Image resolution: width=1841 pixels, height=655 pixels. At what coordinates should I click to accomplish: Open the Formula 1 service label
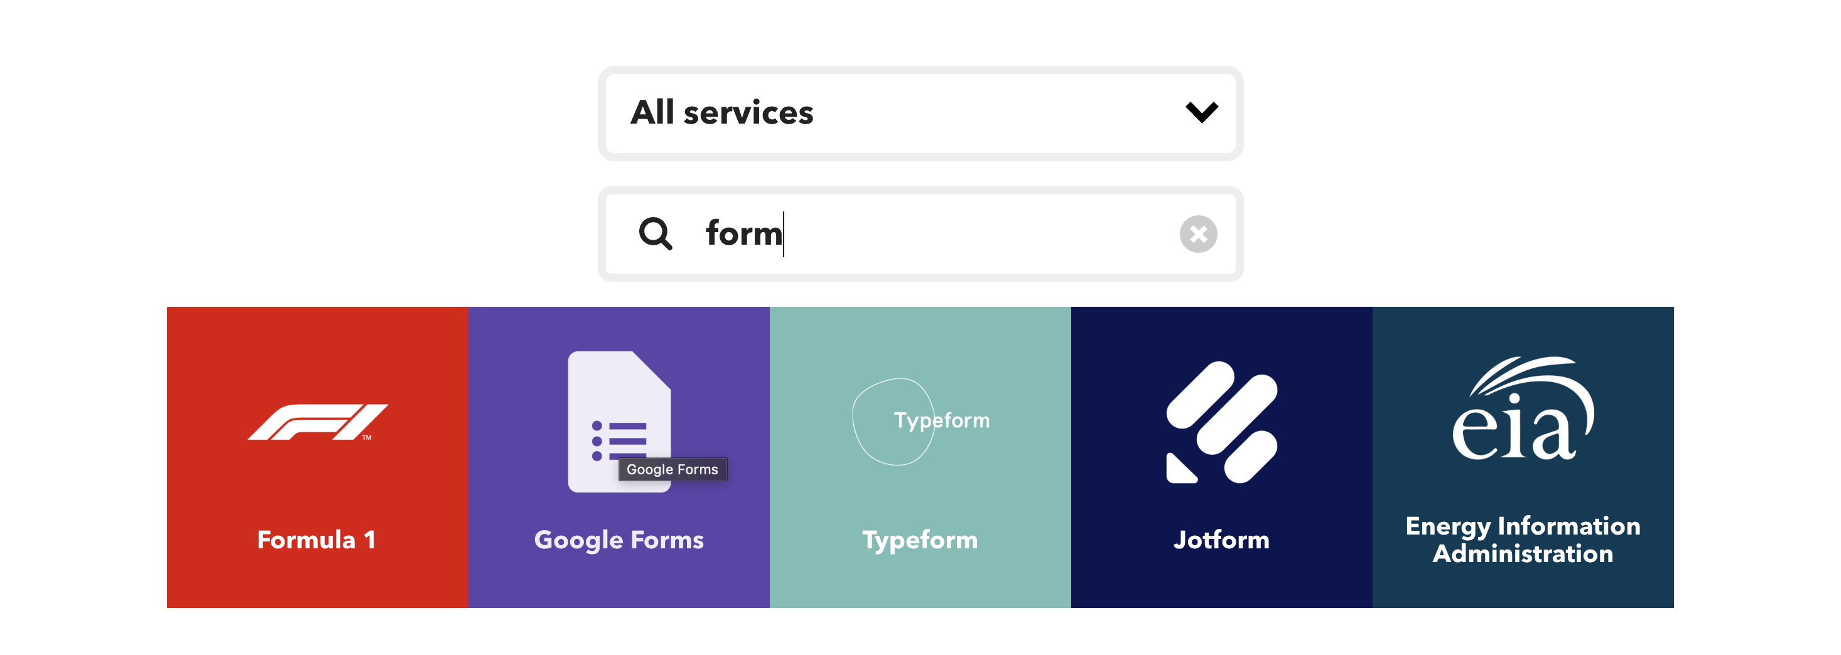pyautogui.click(x=316, y=540)
